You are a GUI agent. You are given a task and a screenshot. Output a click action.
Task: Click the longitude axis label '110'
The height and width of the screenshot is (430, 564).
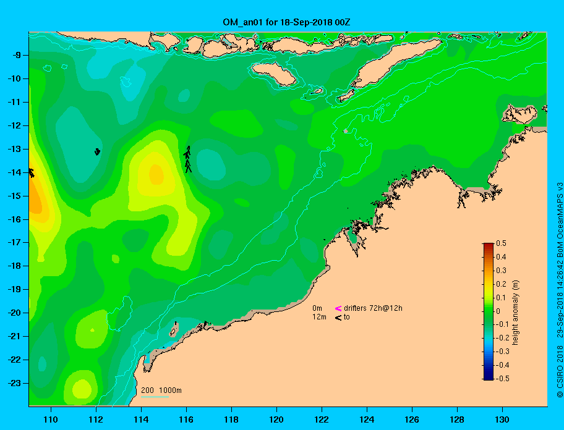coord(51,419)
